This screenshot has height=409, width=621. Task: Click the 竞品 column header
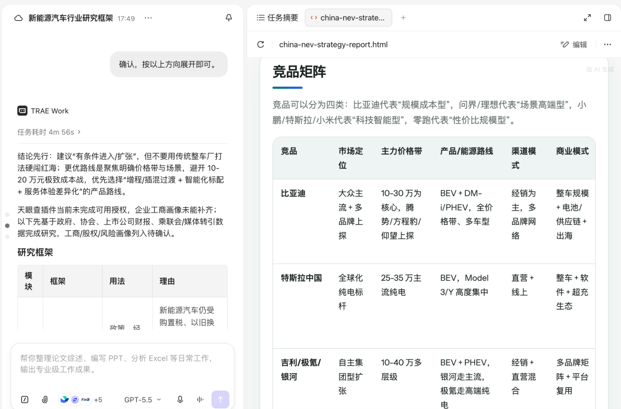coord(289,151)
